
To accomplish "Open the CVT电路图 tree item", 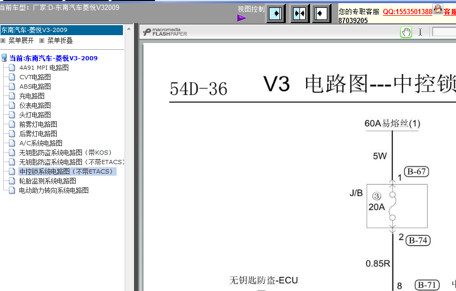I will [35, 77].
